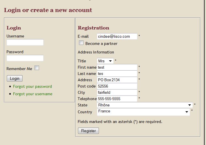
Task: Enable the Become a partner checkbox
Action: (x=81, y=43)
